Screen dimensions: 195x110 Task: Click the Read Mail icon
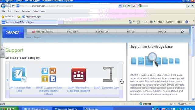[146, 22]
